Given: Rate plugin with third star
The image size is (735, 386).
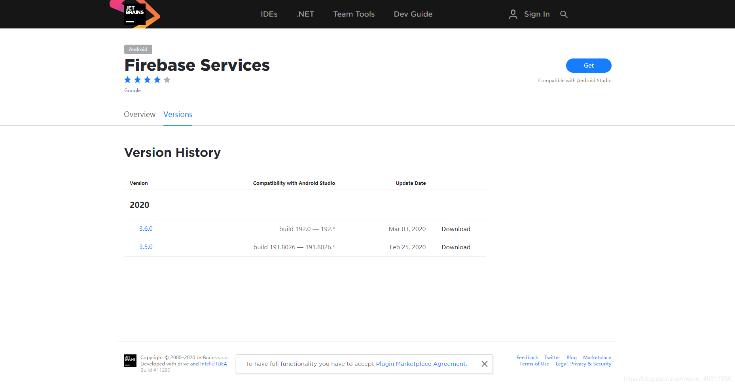Looking at the screenshot, I should (x=148, y=80).
